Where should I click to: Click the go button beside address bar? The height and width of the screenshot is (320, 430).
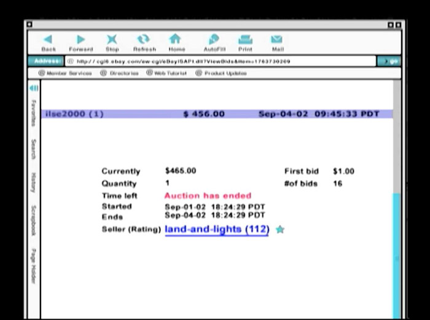point(389,61)
